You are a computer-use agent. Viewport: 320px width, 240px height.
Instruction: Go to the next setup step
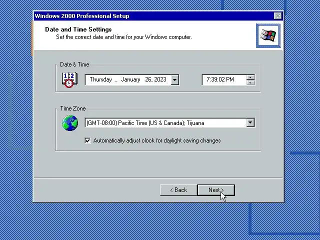click(216, 190)
